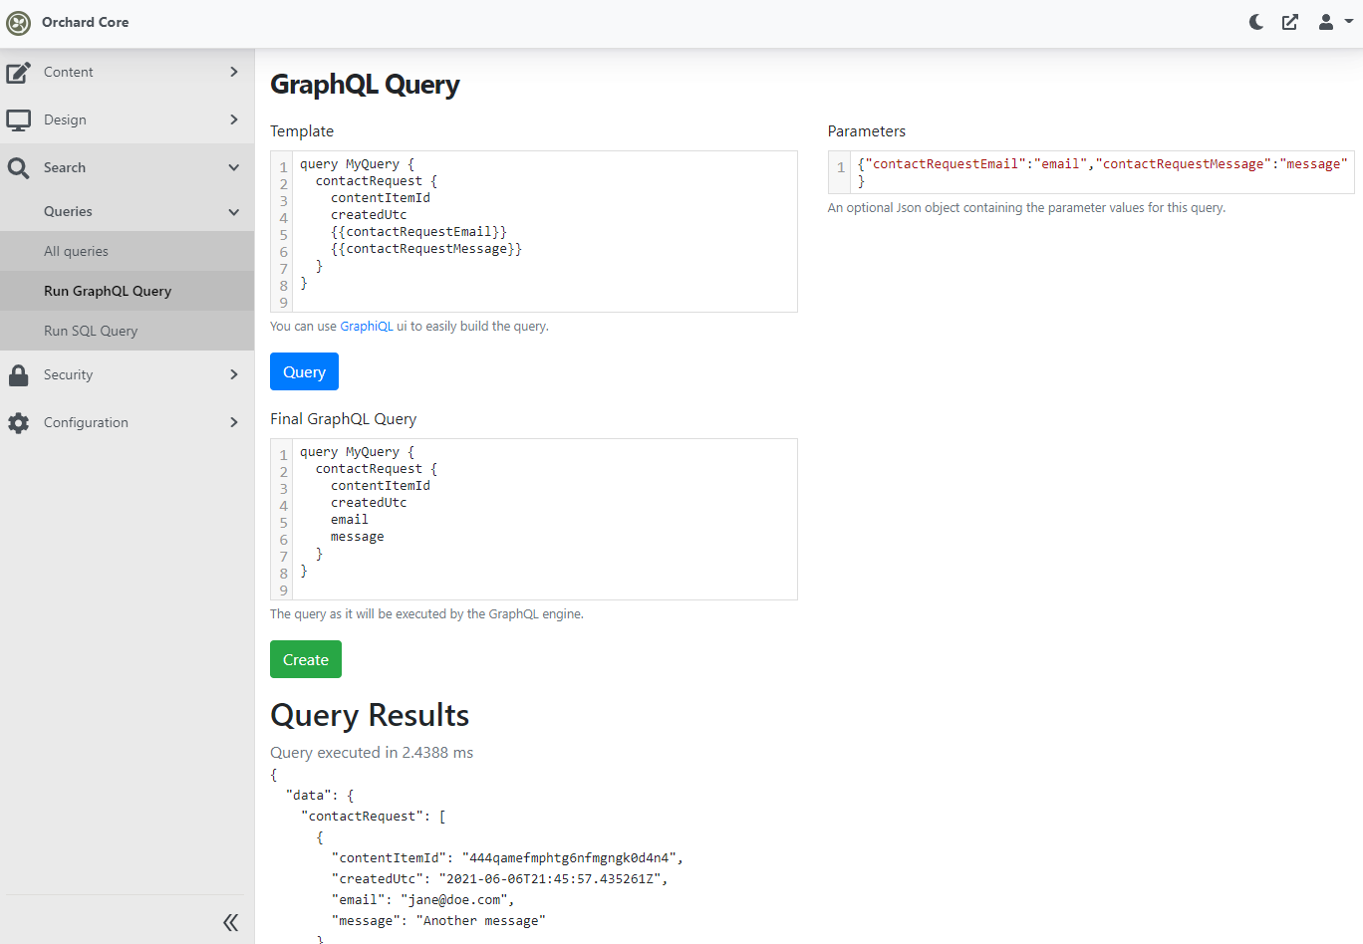The width and height of the screenshot is (1363, 944).
Task: Click the 'Query executed in 2.4388 ms' text
Action: tap(372, 753)
